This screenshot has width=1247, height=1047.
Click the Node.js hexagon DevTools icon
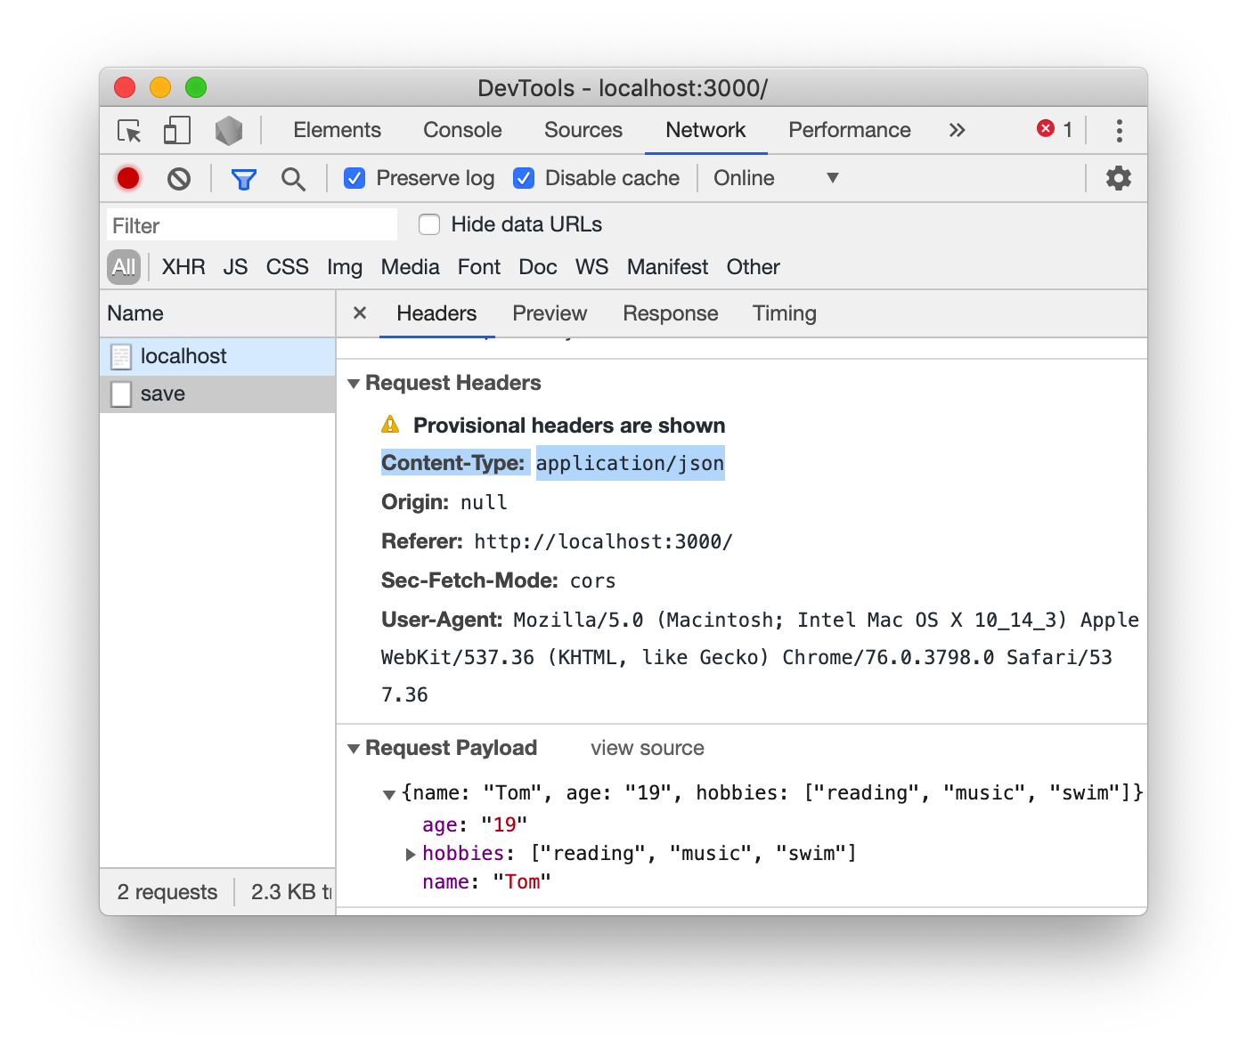(229, 131)
